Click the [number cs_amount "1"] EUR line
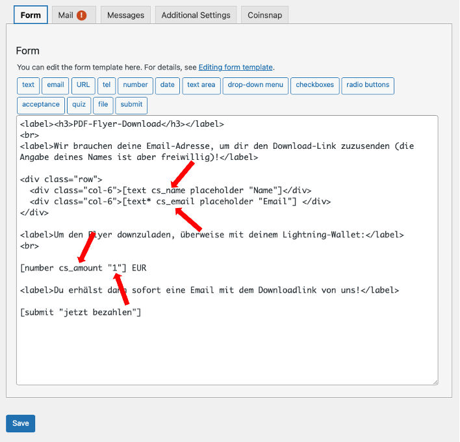 [x=83, y=268]
